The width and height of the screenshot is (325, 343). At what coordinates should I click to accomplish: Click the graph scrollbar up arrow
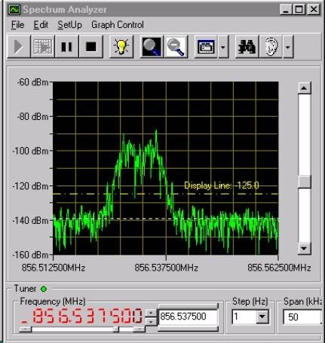[305, 88]
